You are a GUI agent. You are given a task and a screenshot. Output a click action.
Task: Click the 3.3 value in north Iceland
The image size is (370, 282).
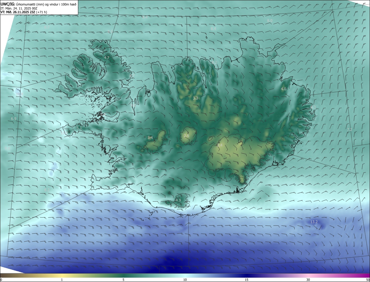(195, 98)
